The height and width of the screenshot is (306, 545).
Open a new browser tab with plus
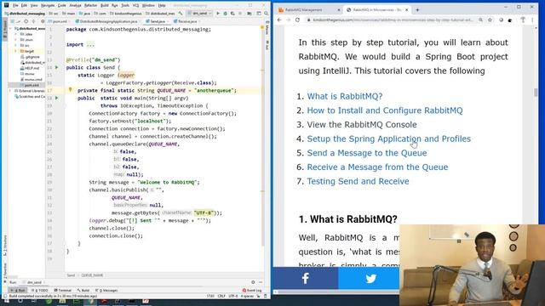[417, 9]
